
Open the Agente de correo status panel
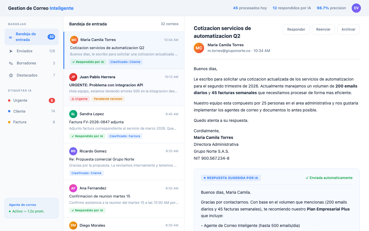(31, 208)
